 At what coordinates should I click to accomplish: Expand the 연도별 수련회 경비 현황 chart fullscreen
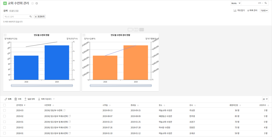point(84,35)
